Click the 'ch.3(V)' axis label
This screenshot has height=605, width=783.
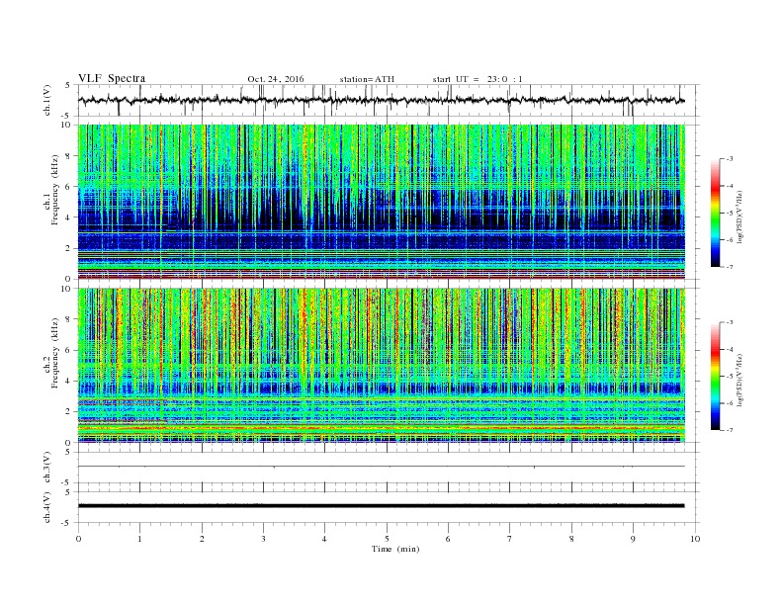click(47, 468)
